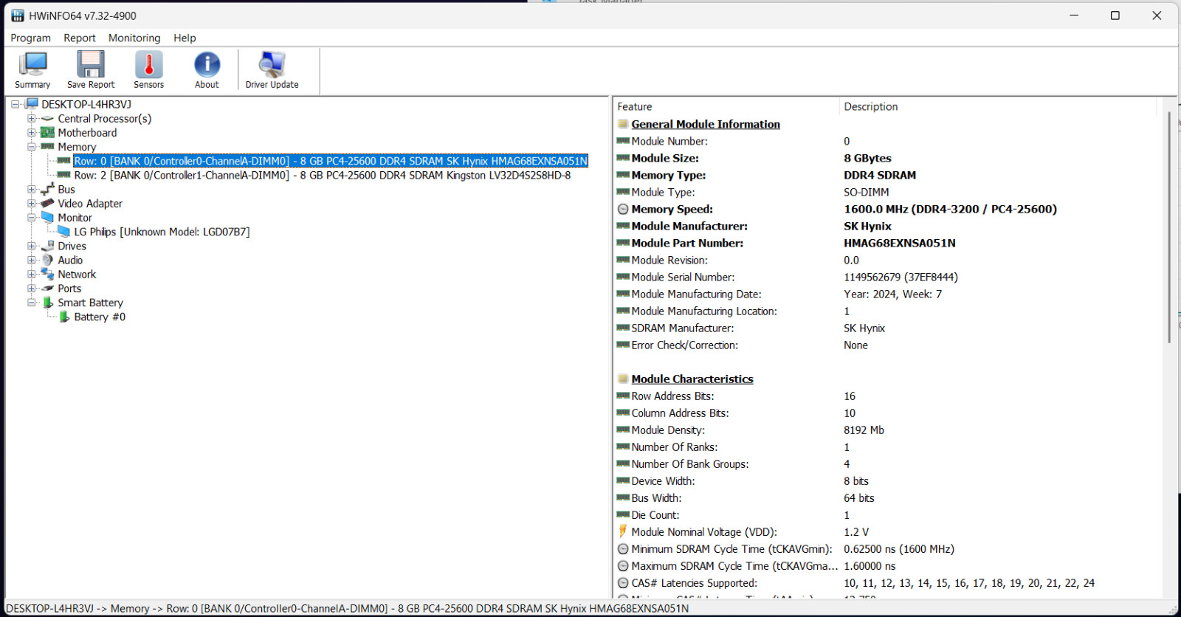Expand the Central Processor(s) node
Screen dimensions: 1181x617
31,118
